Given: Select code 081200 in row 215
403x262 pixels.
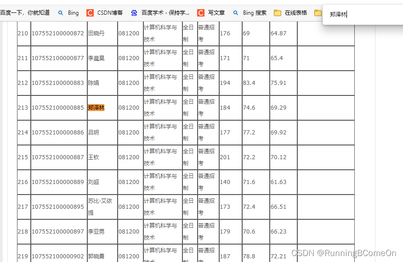Looking at the screenshot, I should pos(129,157).
